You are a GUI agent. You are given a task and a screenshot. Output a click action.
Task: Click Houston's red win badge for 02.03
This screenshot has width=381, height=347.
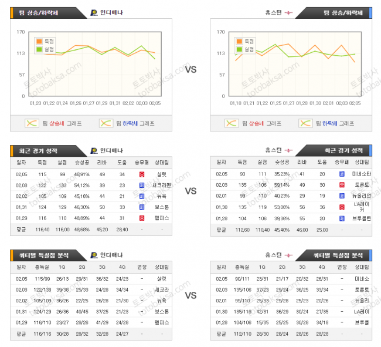pyautogui.click(x=342, y=185)
